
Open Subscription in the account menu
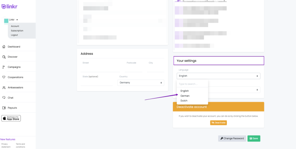(x=17, y=31)
